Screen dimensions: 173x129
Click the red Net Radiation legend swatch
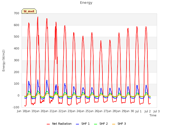[x=48, y=124]
